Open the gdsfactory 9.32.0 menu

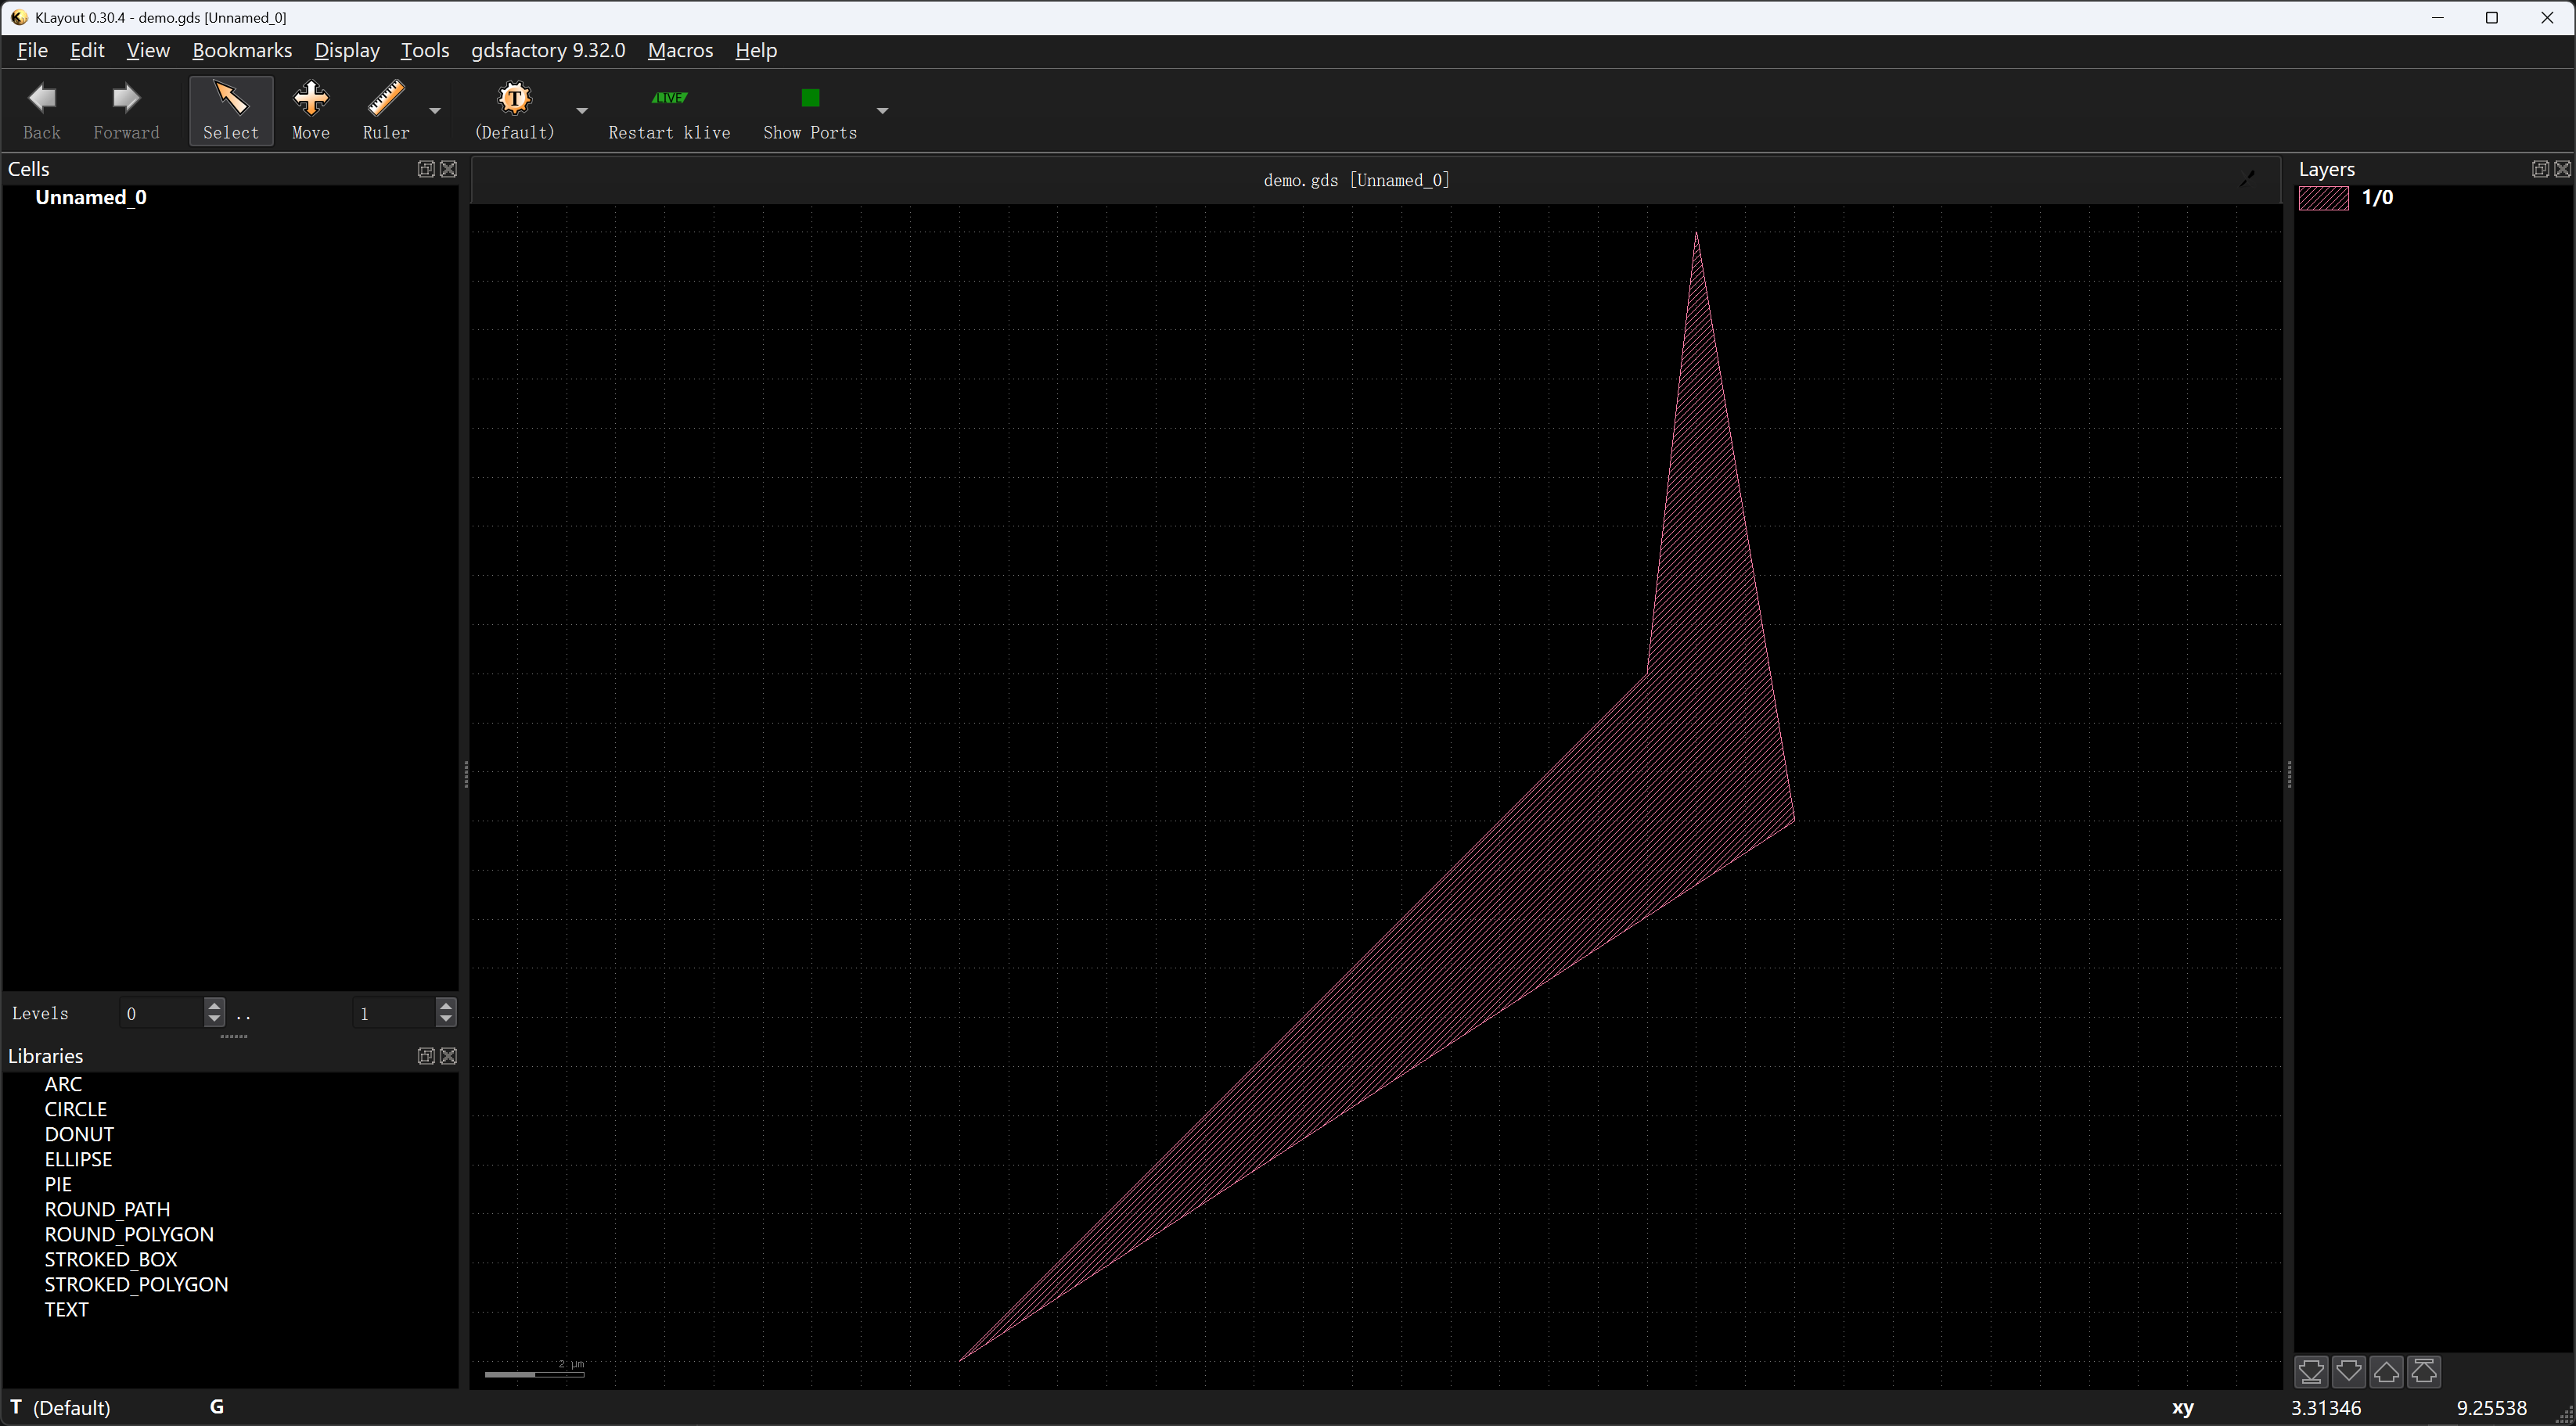point(548,50)
